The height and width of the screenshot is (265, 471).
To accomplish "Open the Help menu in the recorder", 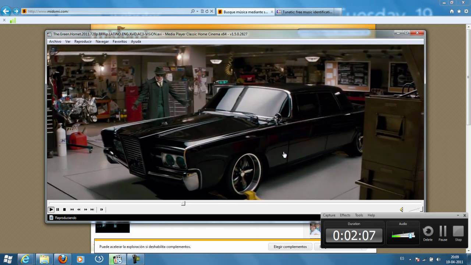I will click(371, 215).
